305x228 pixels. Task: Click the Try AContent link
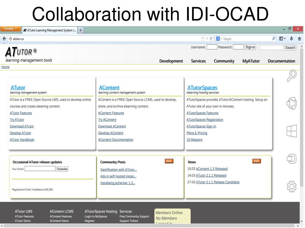[107, 120]
